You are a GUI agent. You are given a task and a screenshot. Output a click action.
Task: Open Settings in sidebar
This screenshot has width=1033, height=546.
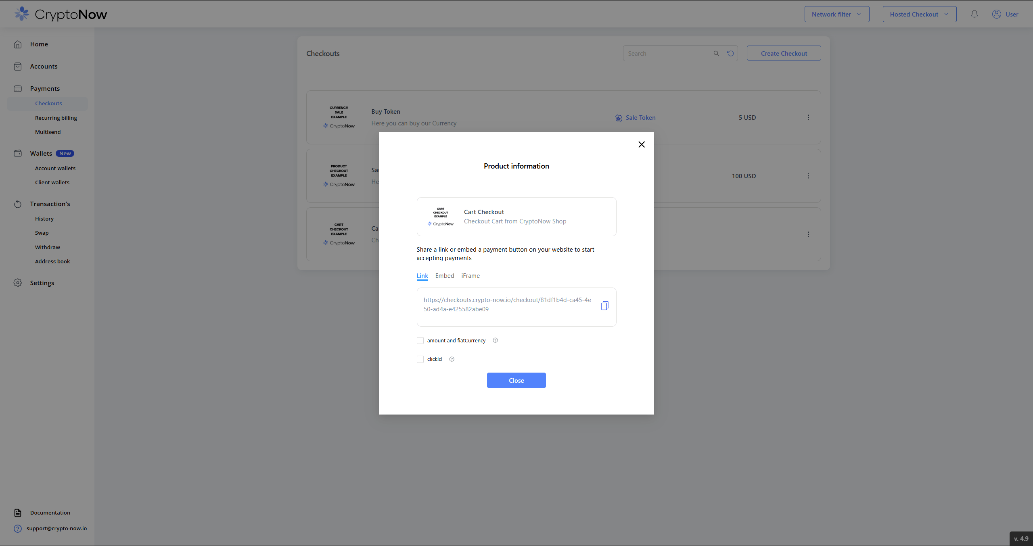(x=42, y=283)
